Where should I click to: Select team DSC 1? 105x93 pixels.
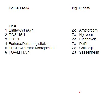pyautogui.click(x=14, y=39)
